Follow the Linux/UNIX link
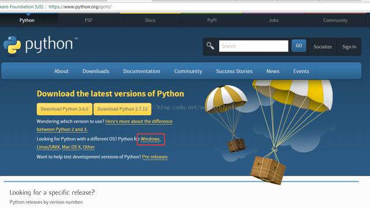Image resolution: width=370 pixels, height=208 pixels. tap(49, 147)
